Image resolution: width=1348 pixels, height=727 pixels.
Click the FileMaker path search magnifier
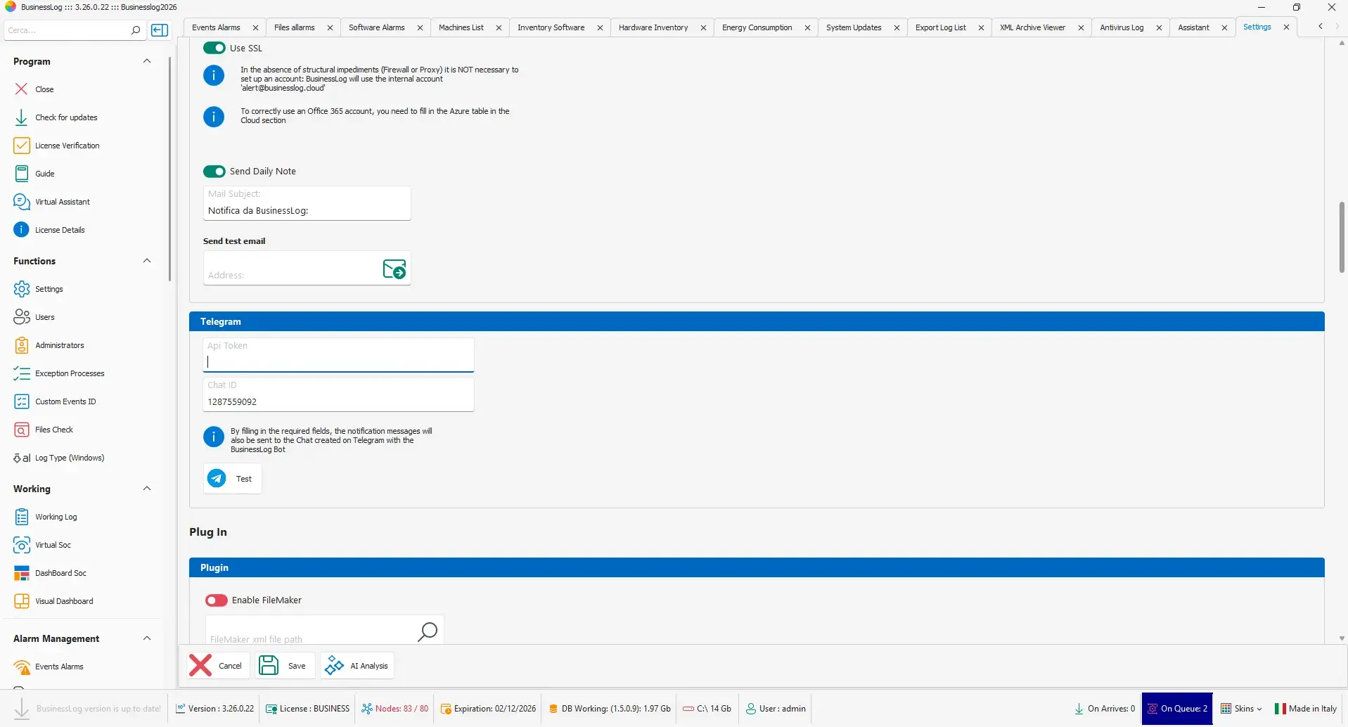click(427, 631)
